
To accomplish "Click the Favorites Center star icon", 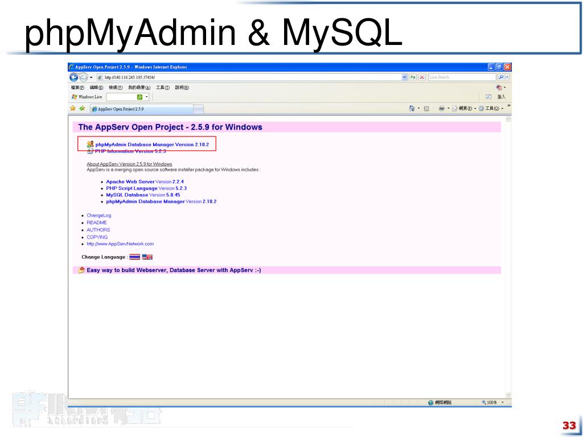I will tap(73, 108).
